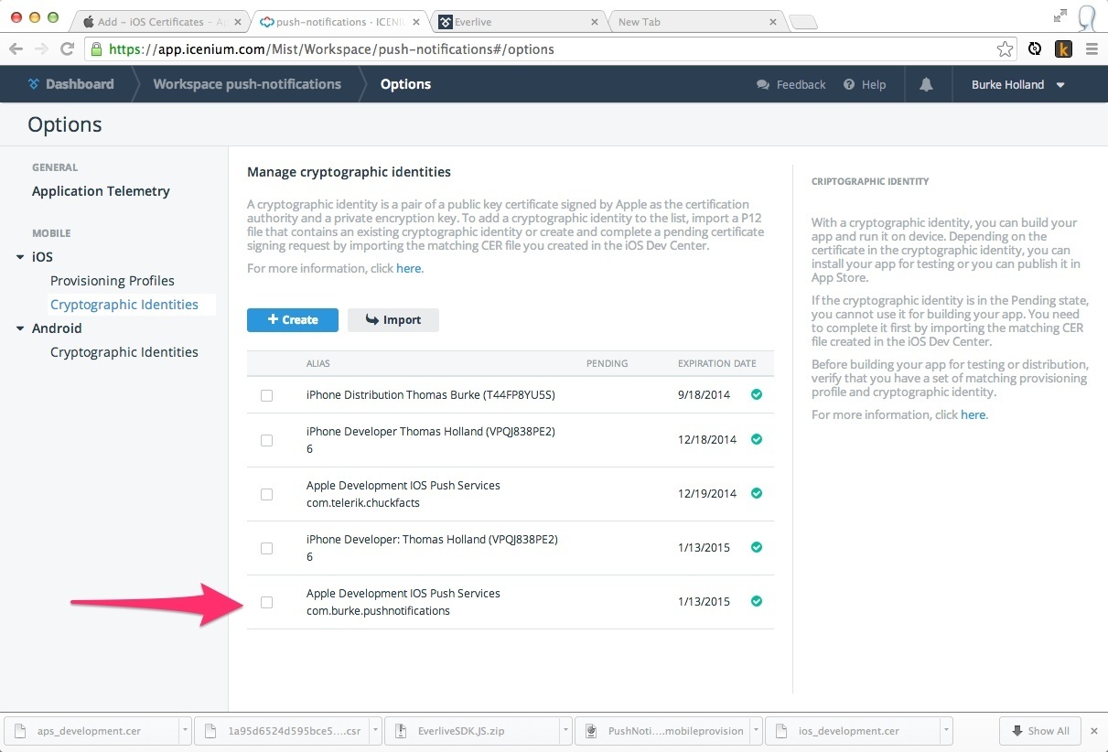Click the Import button

click(393, 319)
